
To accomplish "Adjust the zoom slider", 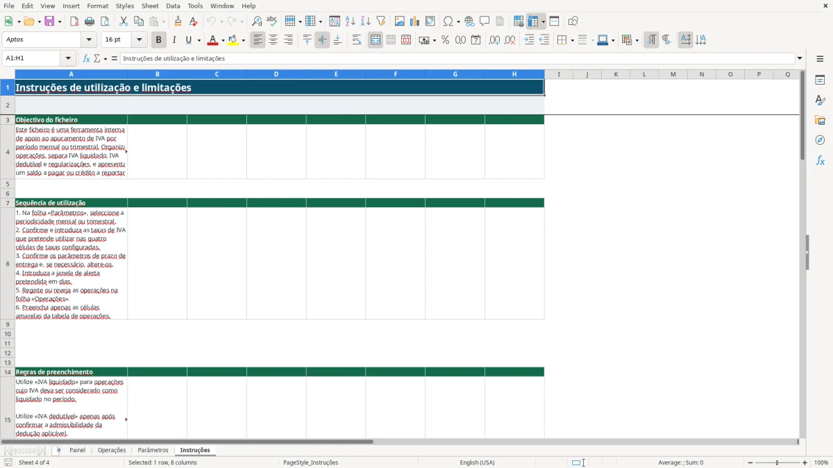I will [x=777, y=462].
